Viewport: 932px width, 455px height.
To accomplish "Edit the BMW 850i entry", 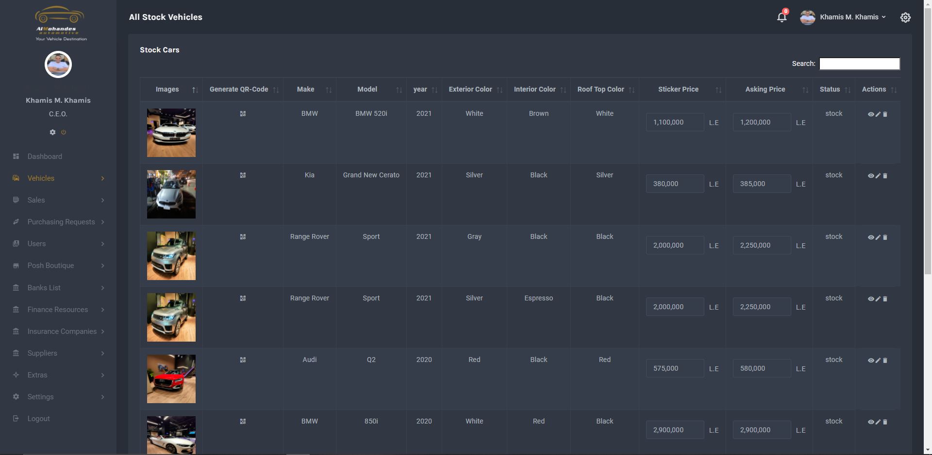I will (878, 422).
